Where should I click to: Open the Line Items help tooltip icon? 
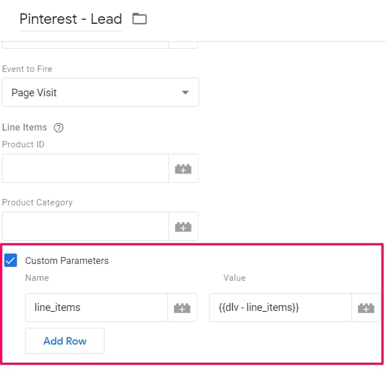pyautogui.click(x=59, y=128)
